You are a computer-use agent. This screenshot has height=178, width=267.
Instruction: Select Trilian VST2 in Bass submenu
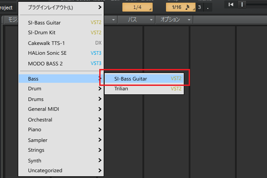coord(144,89)
